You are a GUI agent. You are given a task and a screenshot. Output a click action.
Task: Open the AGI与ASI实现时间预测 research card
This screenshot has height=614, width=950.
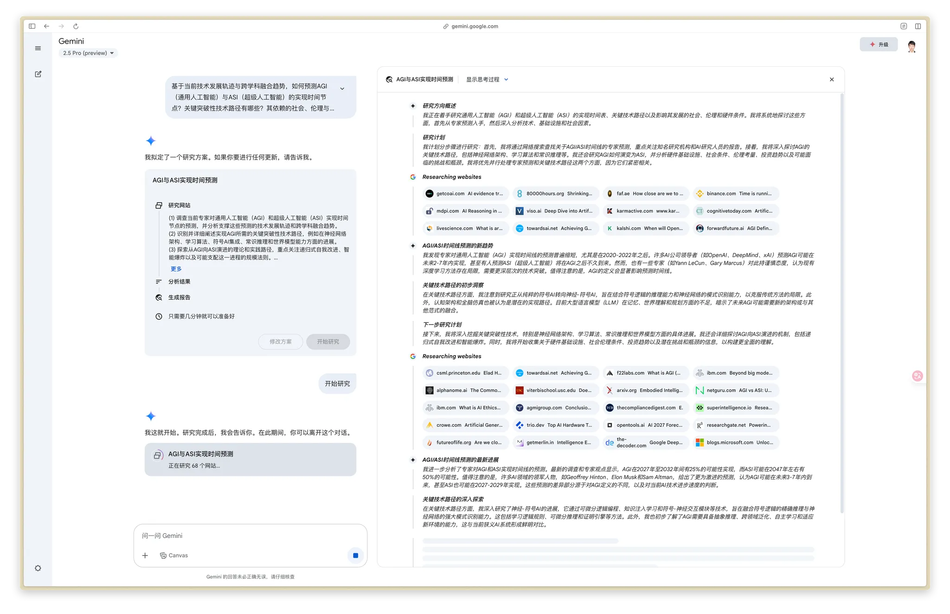point(250,459)
